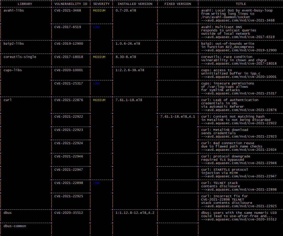Open avd.aquasec.com link for cve-2021-22947
The height and width of the screenshot is (236, 283).
239,176
